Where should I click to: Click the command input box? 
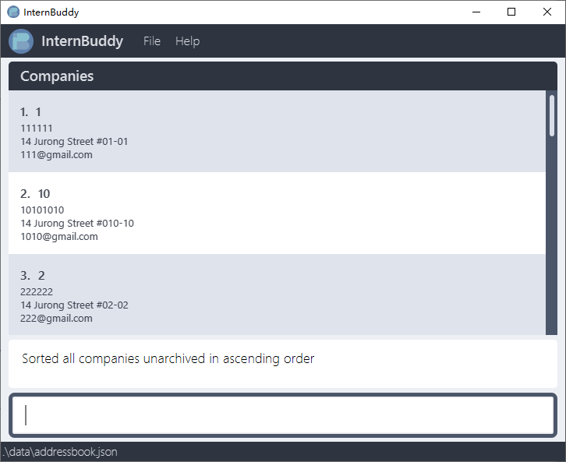point(283,415)
